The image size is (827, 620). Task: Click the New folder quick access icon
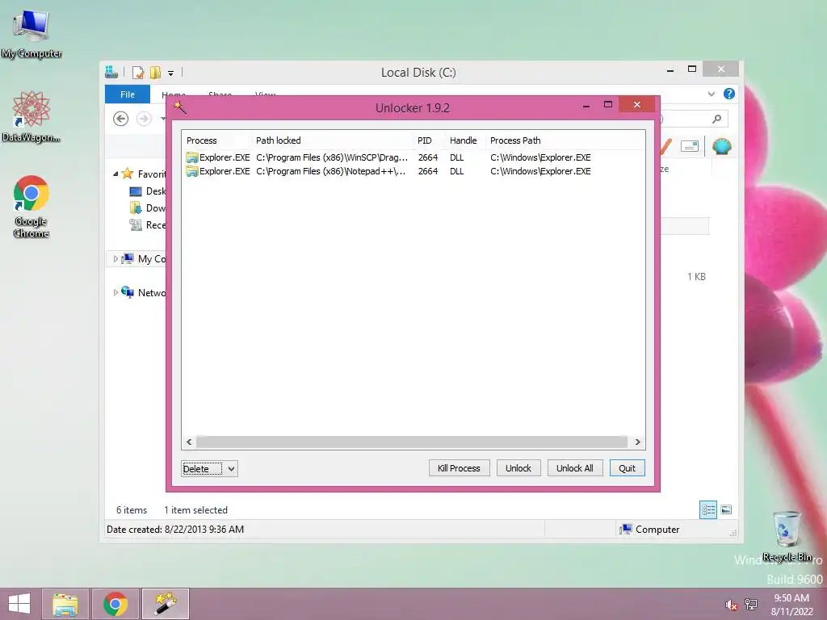pyautogui.click(x=155, y=72)
